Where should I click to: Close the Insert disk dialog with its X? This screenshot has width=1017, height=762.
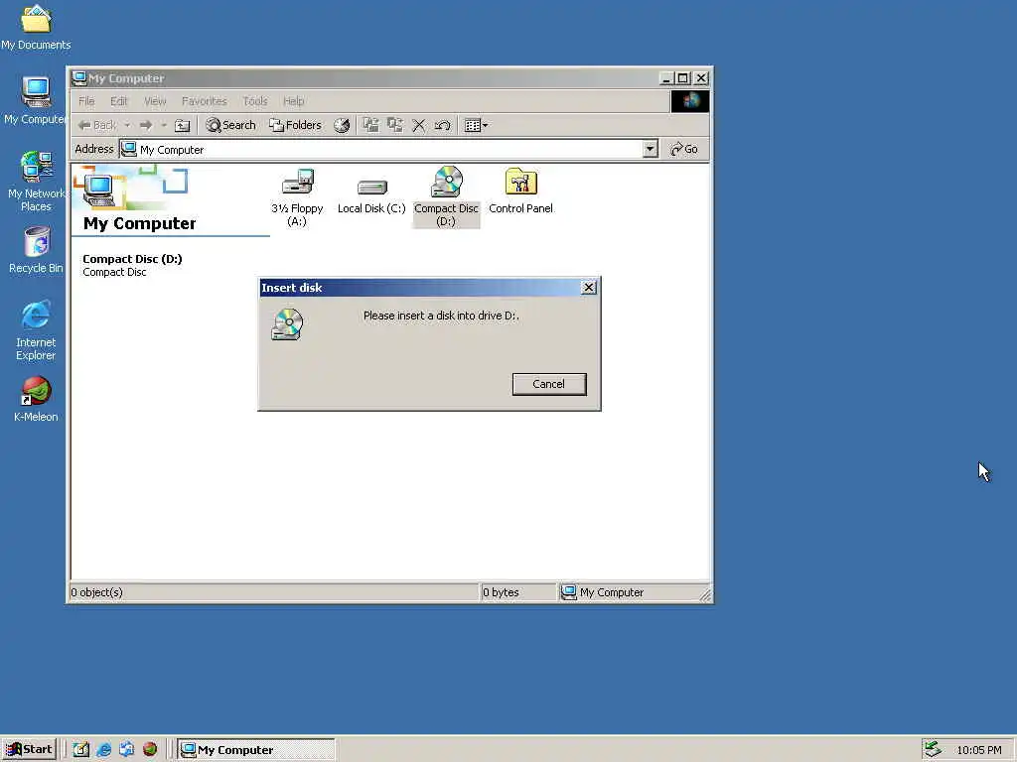pos(588,287)
